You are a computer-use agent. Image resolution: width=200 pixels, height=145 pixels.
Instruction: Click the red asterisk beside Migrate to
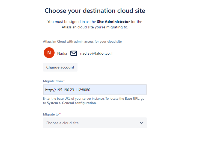tap(60, 114)
